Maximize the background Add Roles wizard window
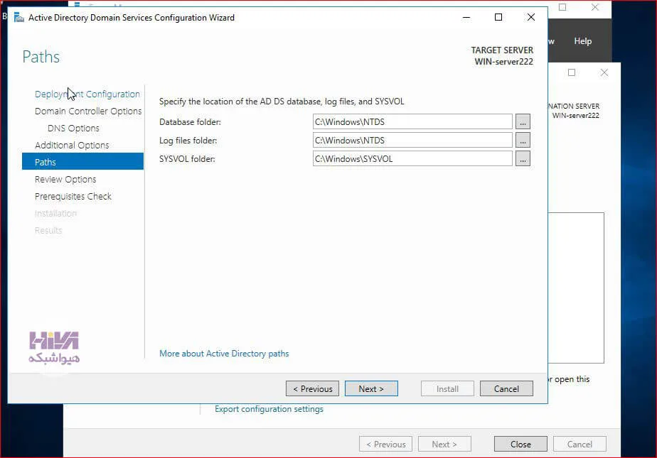This screenshot has height=458, width=657. [572, 72]
